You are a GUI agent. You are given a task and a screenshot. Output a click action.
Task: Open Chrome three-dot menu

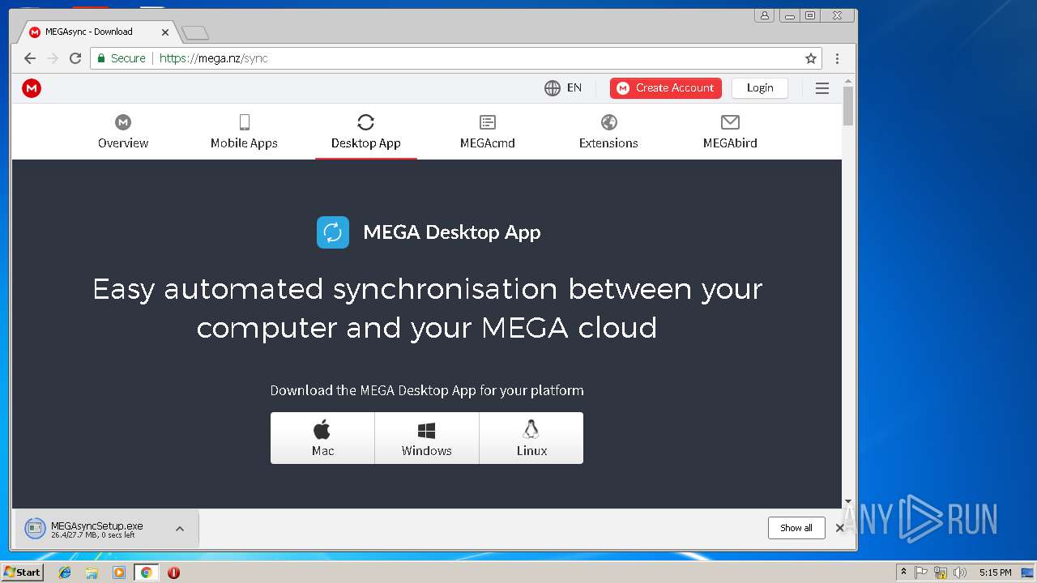(837, 58)
